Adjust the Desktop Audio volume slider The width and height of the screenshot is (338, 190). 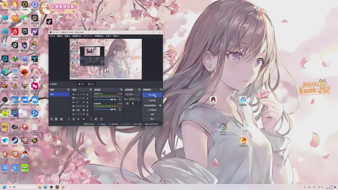coord(104,109)
